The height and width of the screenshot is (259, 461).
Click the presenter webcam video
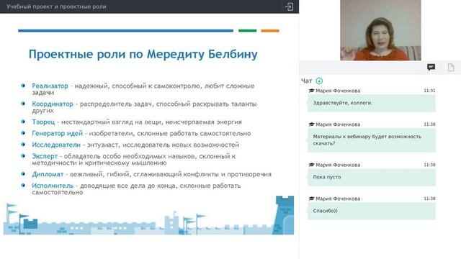point(380,30)
